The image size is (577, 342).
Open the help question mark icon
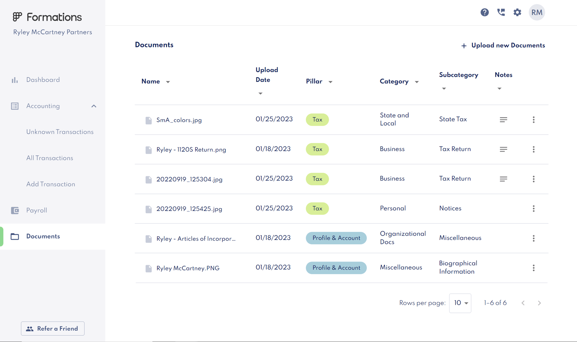tap(484, 12)
